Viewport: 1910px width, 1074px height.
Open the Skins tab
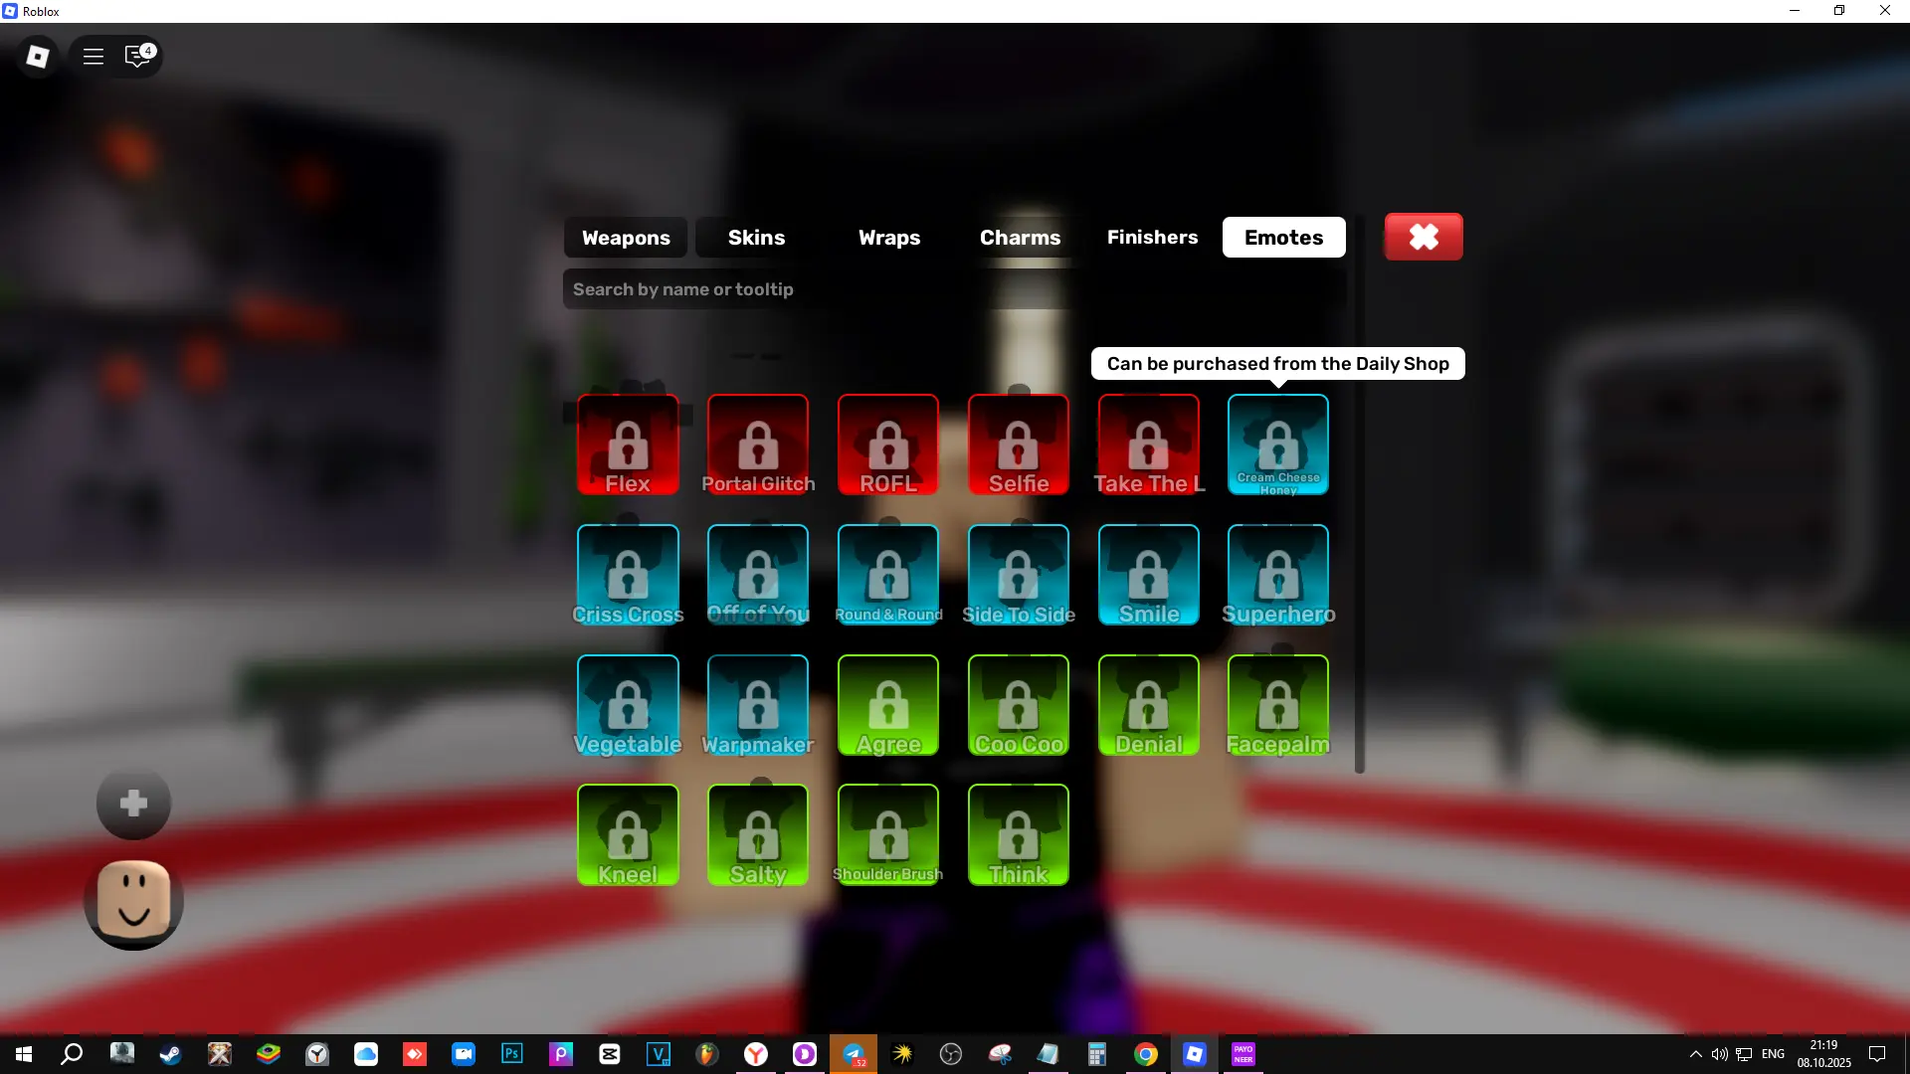point(756,238)
